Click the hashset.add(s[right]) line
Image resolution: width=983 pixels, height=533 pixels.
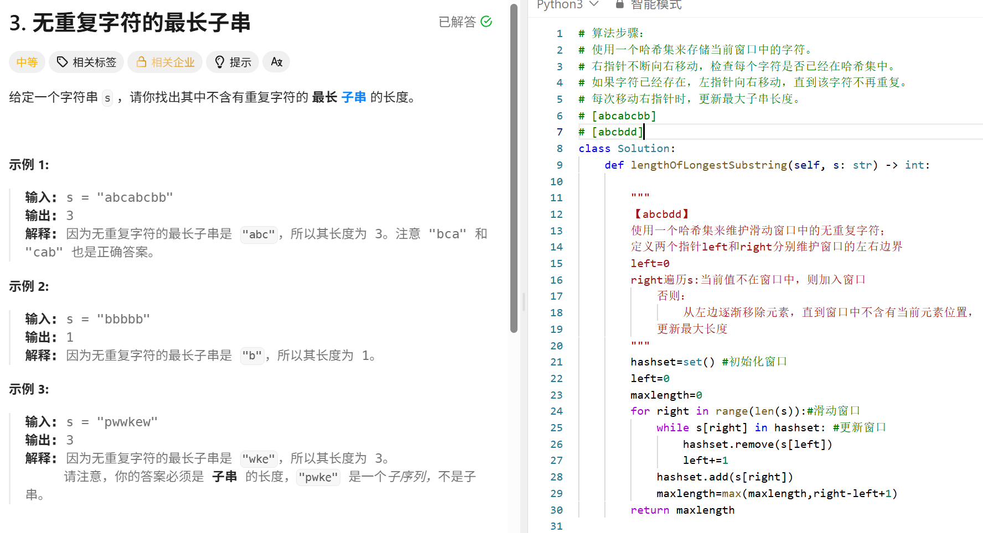click(x=725, y=477)
